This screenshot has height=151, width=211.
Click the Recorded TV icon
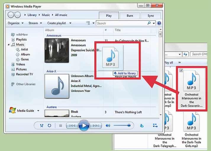[x=13, y=74]
